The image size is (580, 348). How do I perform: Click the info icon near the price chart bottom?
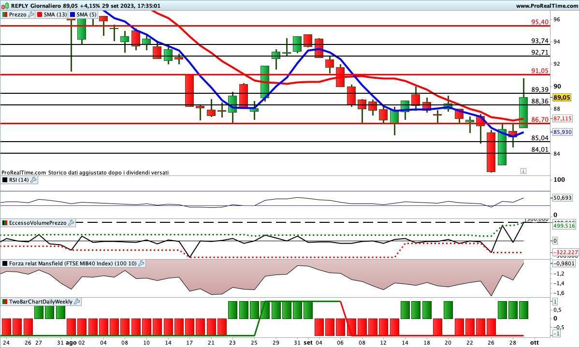pyautogui.click(x=523, y=171)
